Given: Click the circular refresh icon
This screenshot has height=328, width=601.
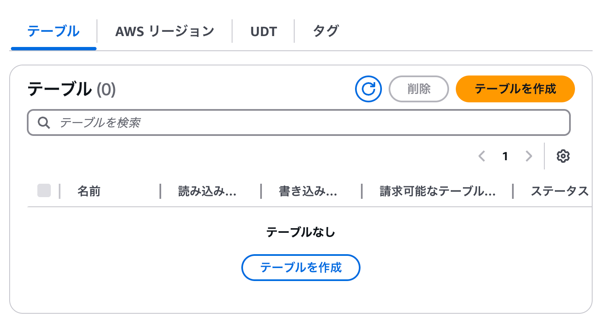Looking at the screenshot, I should [368, 89].
